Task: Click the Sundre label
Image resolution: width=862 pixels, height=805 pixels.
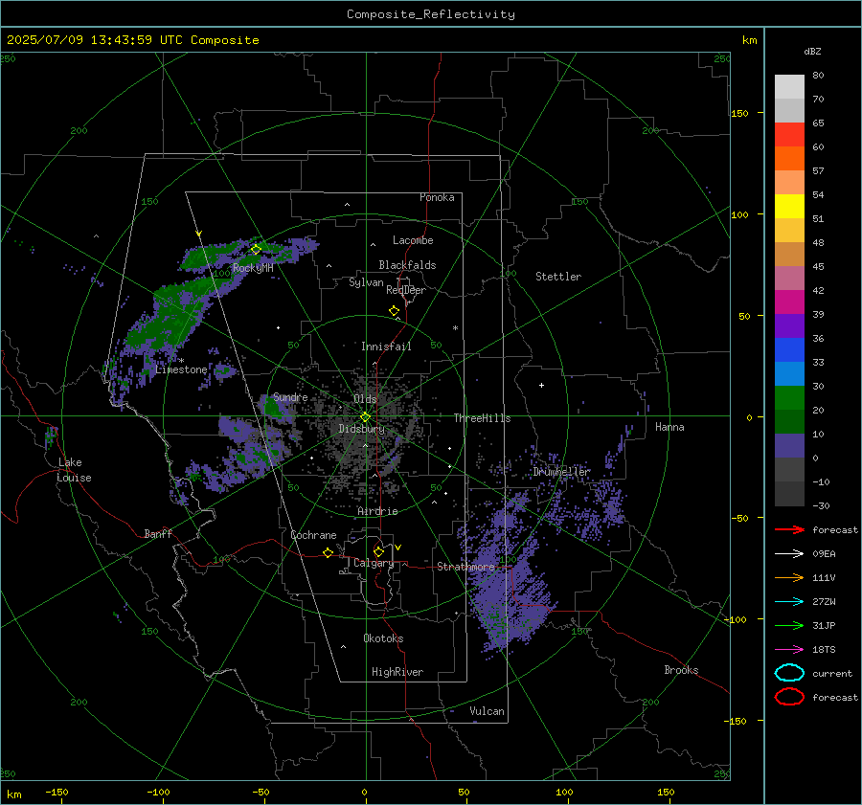Action: 290,396
